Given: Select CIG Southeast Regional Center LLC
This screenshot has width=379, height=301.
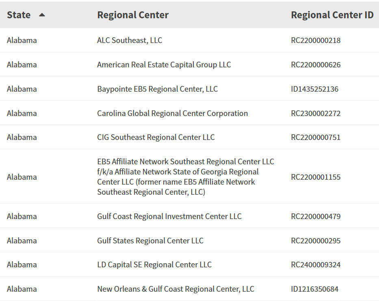Looking at the screenshot, I should (x=156, y=137).
